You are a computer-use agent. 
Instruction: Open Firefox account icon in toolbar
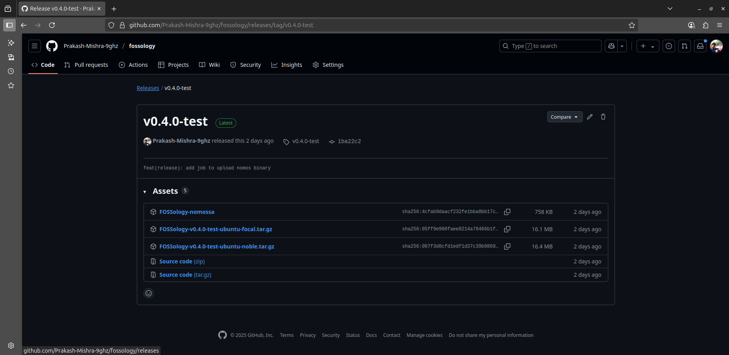[x=691, y=25]
